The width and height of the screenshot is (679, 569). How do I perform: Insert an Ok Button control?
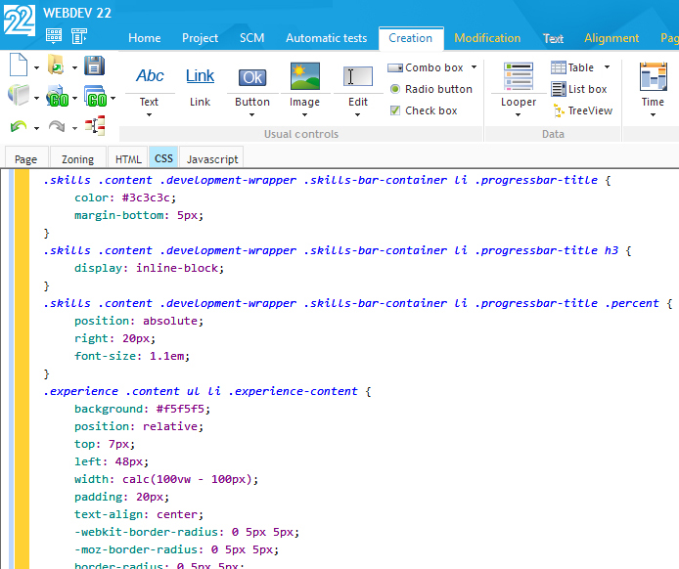252,77
